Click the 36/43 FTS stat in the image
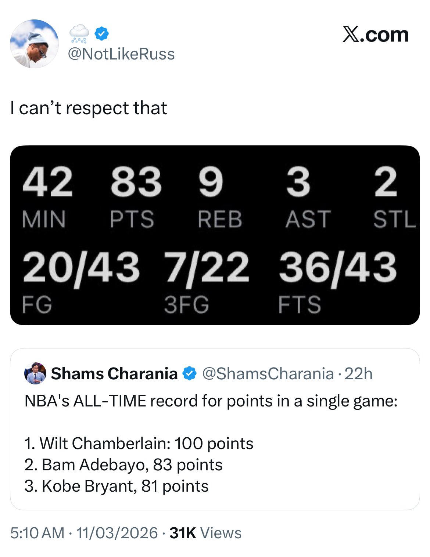Viewport: 430px width, 557px height. 337,282
